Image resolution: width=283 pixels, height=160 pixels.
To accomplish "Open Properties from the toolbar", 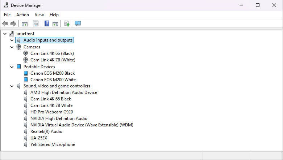I will click(36, 24).
